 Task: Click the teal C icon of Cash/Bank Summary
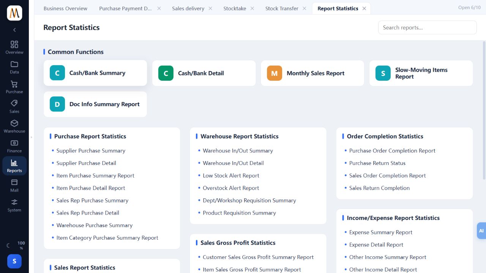point(57,73)
